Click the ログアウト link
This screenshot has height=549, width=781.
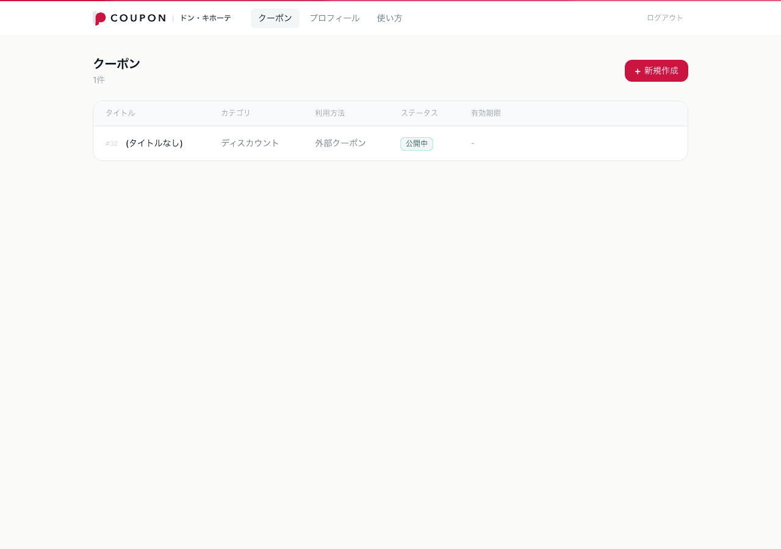pos(665,18)
